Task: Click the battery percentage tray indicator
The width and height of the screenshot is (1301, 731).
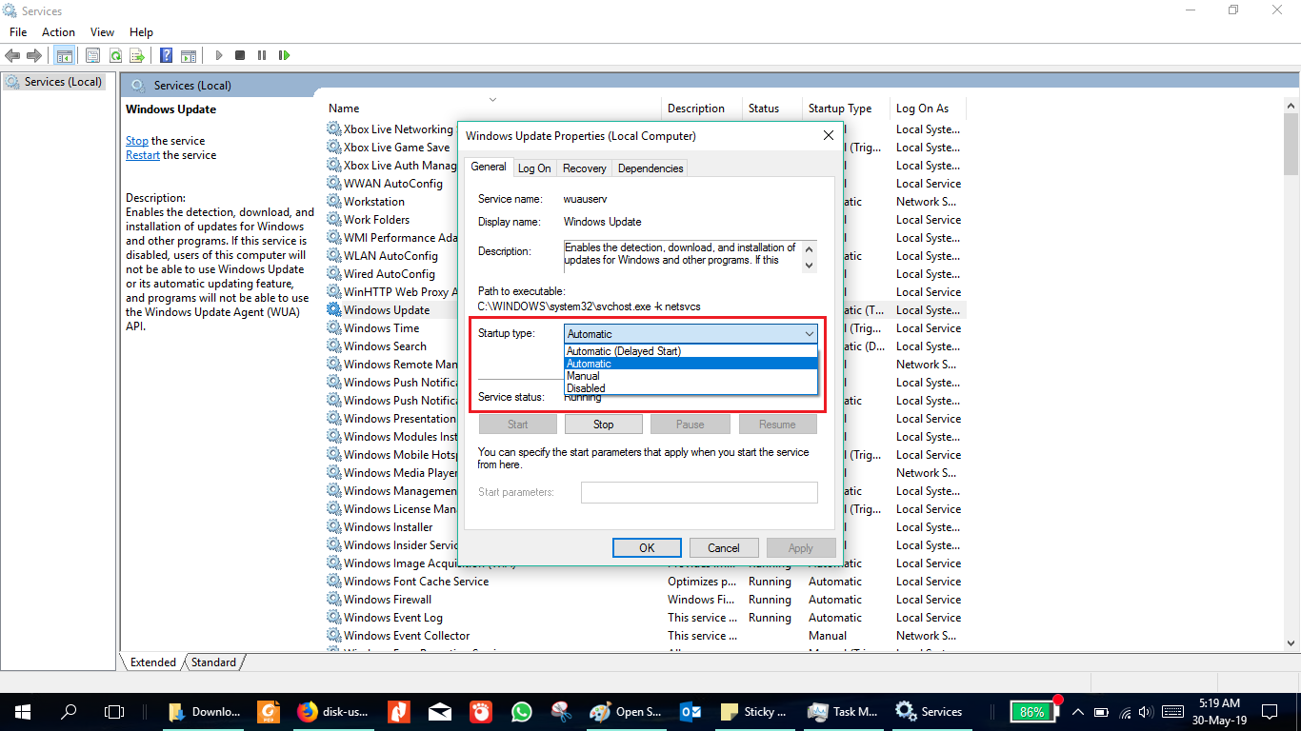Action: click(1032, 711)
